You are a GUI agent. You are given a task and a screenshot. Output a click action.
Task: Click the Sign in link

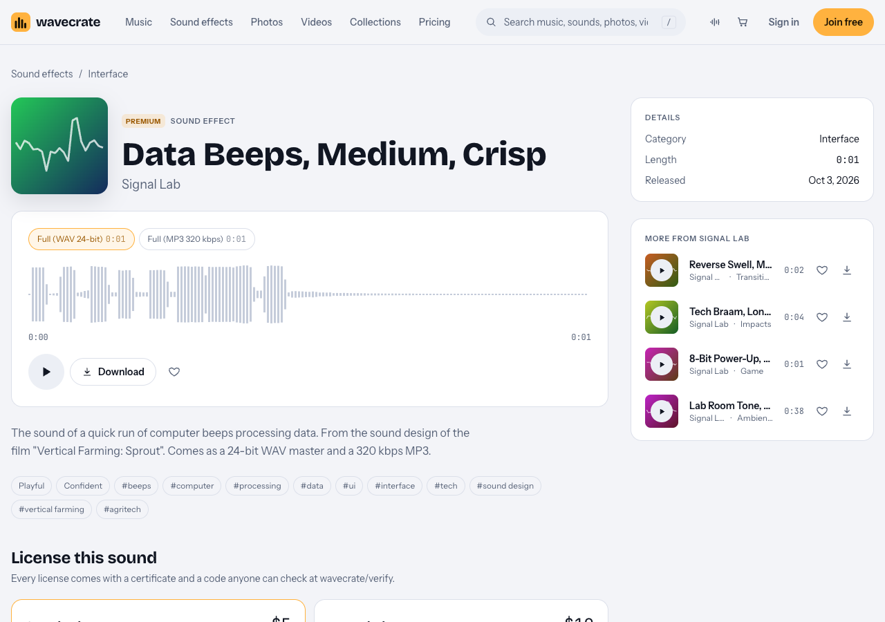783,22
